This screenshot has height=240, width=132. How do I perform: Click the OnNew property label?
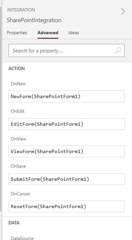(x=18, y=84)
